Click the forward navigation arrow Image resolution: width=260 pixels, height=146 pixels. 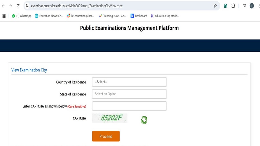(11, 6)
